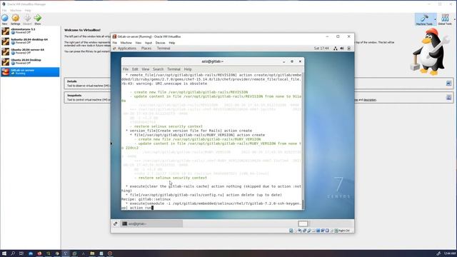Open Settings in the VirtualBox Manager toolbar
Viewport: 457px width, 257px height.
pos(16,19)
